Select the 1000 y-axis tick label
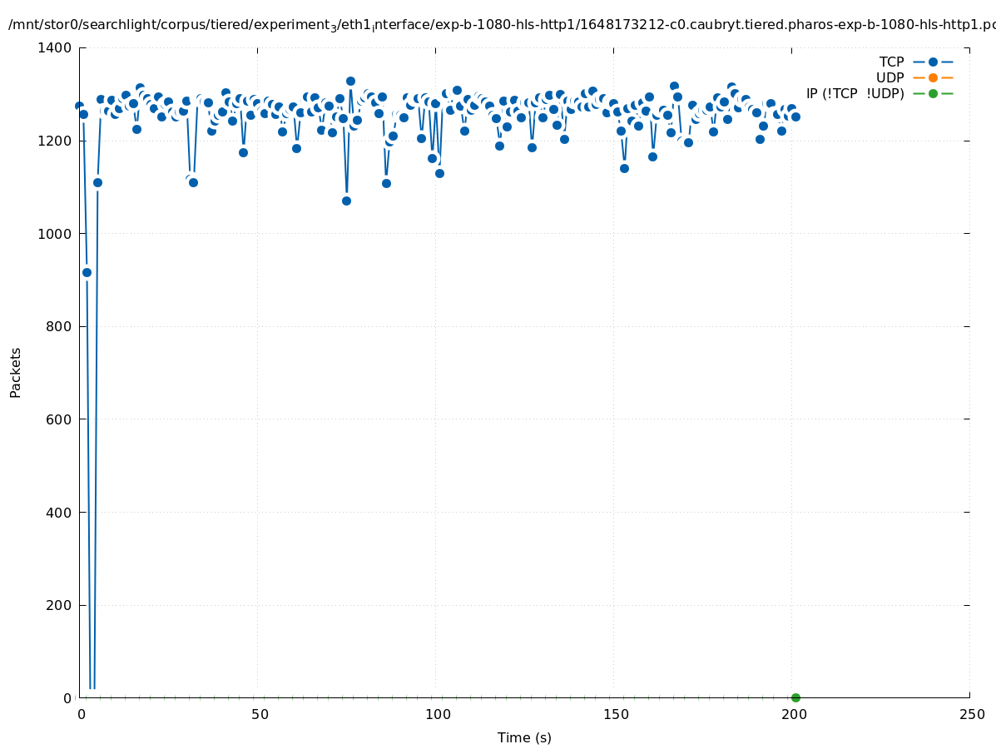The image size is (996, 749). pyautogui.click(x=55, y=234)
